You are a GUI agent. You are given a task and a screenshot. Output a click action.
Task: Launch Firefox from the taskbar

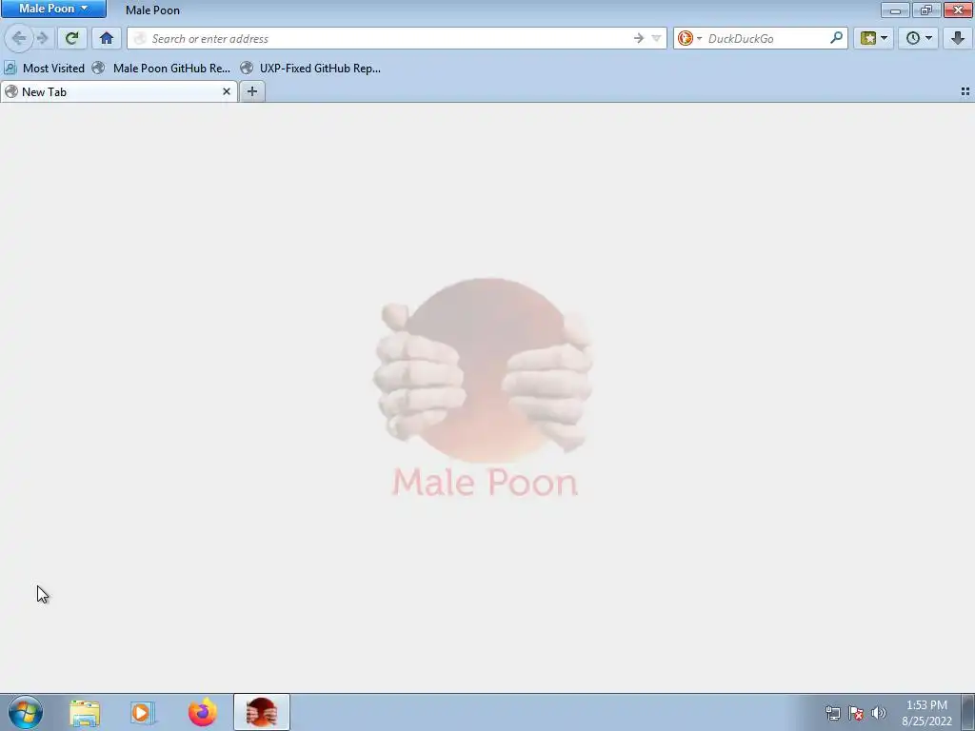click(x=202, y=713)
